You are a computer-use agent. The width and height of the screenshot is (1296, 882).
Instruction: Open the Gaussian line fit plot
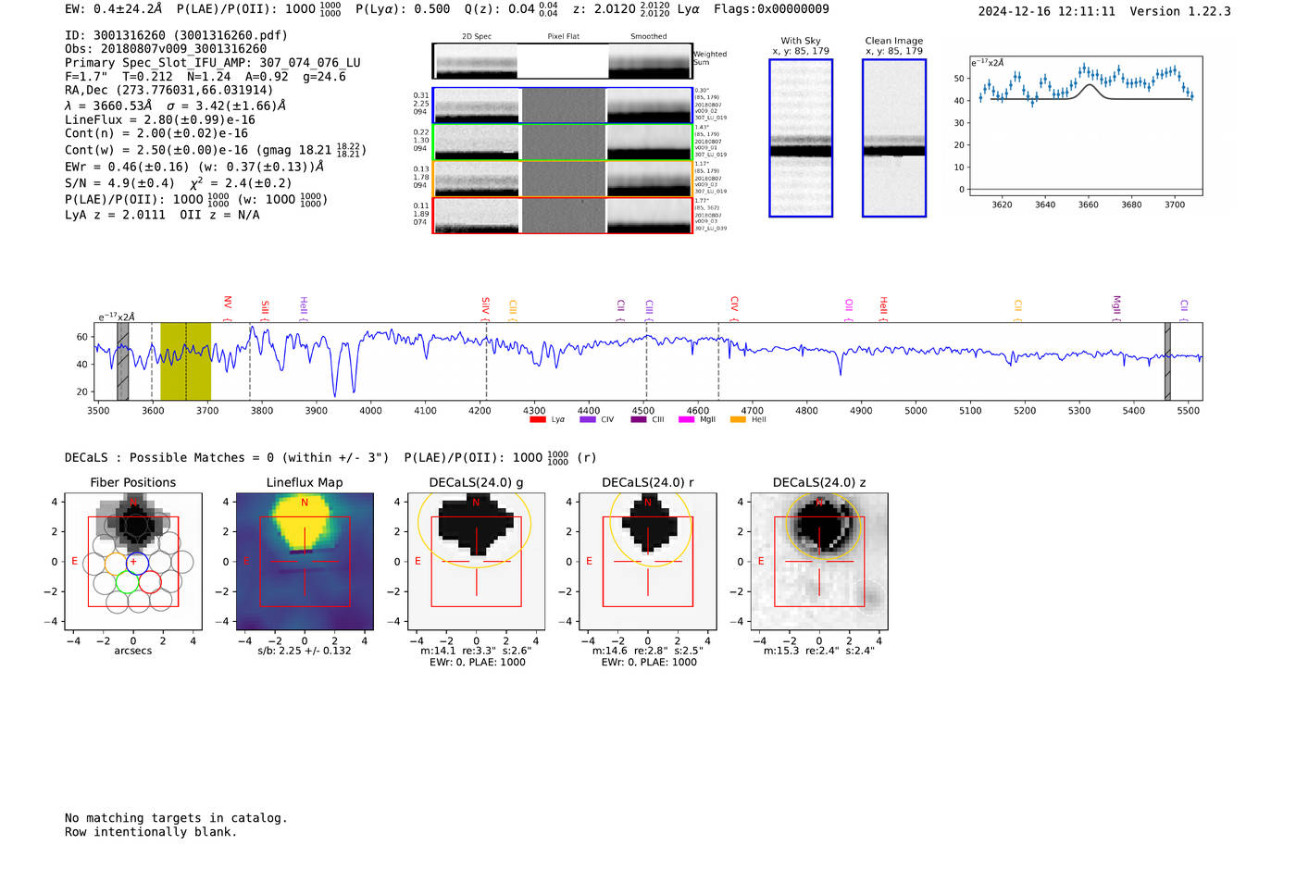tap(1087, 126)
